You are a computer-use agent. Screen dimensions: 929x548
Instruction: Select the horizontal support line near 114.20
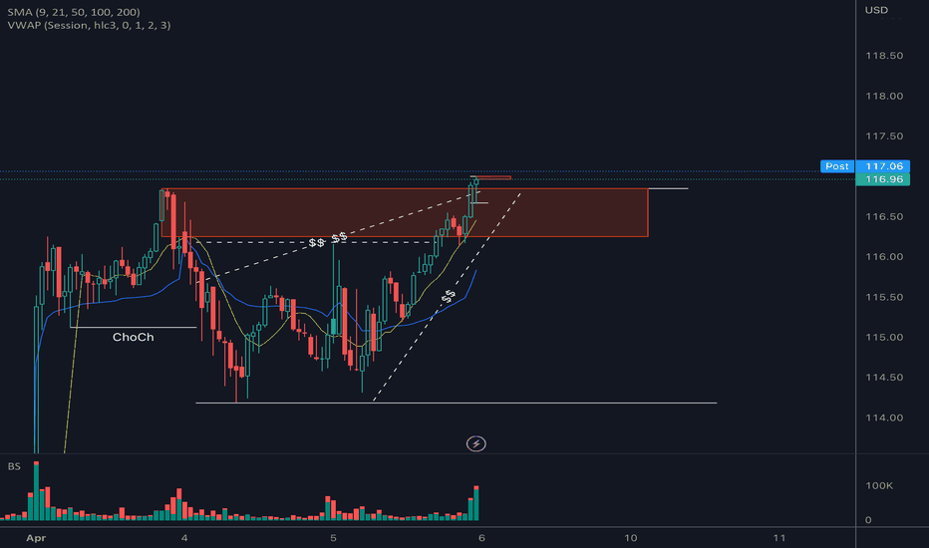(x=457, y=403)
